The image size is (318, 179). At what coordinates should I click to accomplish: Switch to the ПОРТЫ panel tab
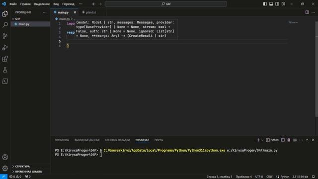159,140
